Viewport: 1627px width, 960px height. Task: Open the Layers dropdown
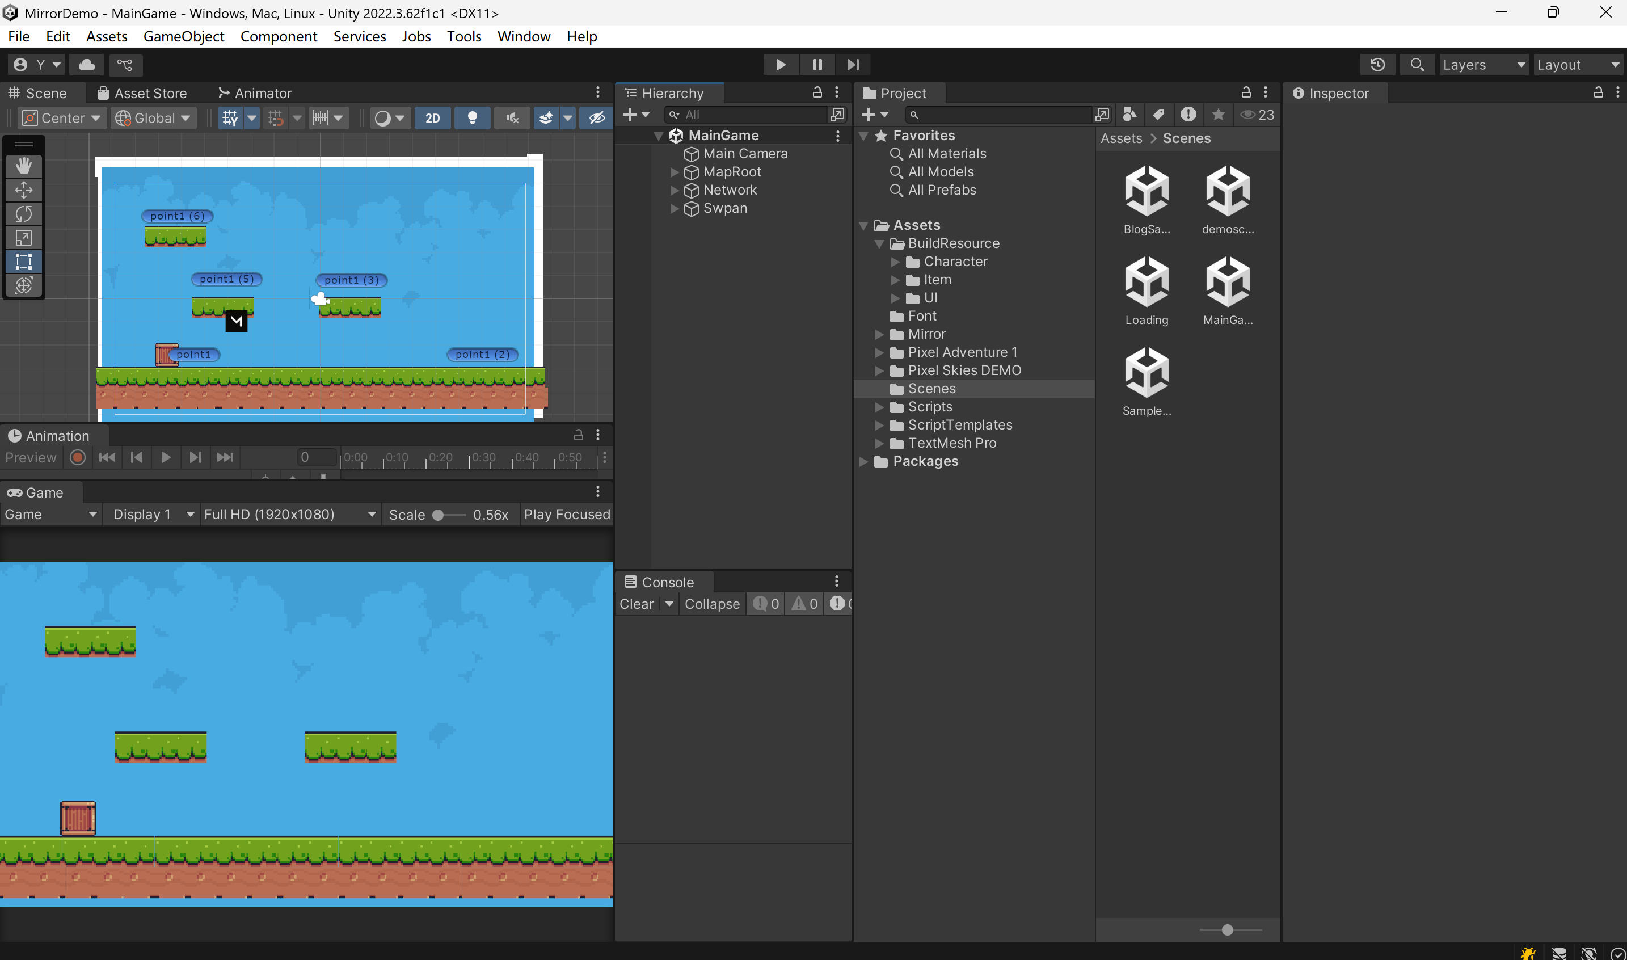point(1483,65)
